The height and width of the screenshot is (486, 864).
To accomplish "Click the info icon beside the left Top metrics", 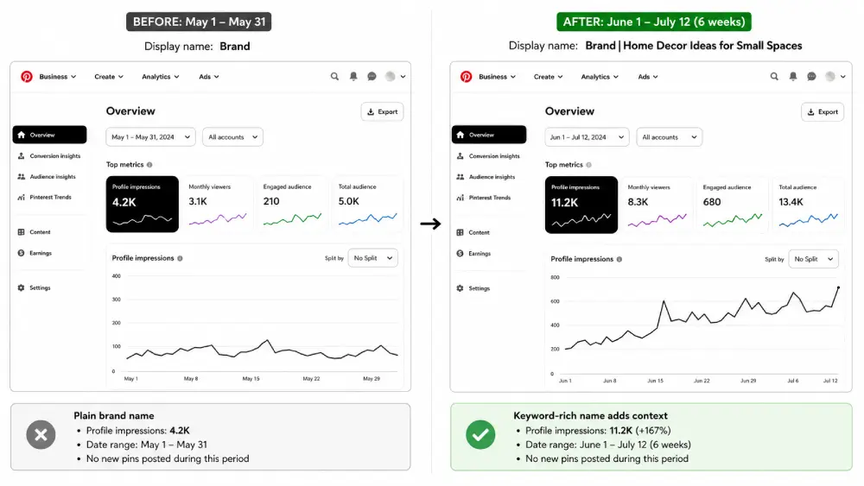I will click(149, 165).
